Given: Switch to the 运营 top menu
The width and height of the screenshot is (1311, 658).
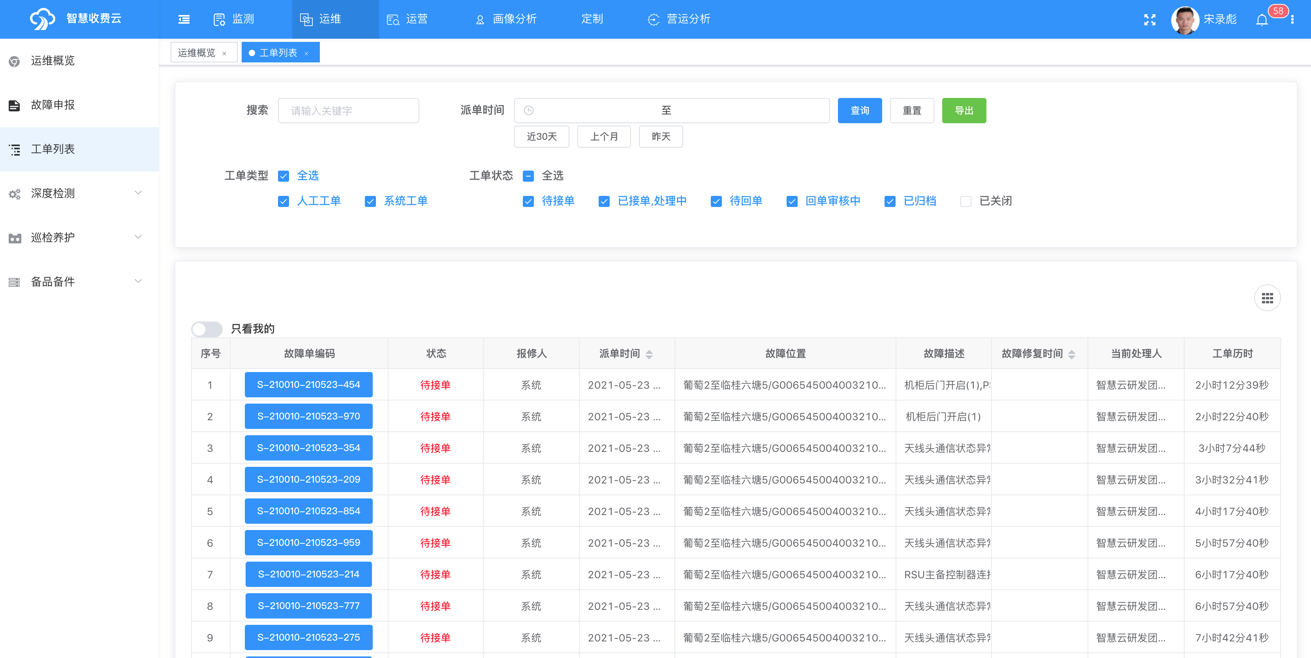Looking at the screenshot, I should 407,19.
